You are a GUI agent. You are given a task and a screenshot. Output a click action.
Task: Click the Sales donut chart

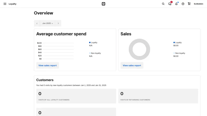(139, 49)
